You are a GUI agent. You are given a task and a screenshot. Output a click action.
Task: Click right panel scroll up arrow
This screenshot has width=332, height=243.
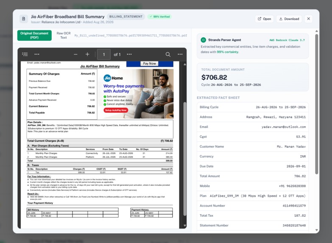click(x=317, y=31)
